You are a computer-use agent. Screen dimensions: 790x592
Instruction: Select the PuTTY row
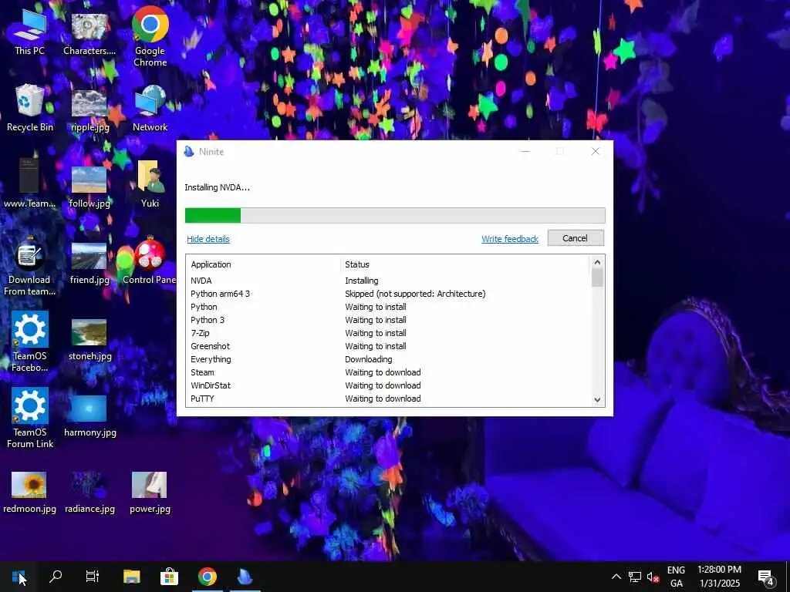tap(388, 399)
